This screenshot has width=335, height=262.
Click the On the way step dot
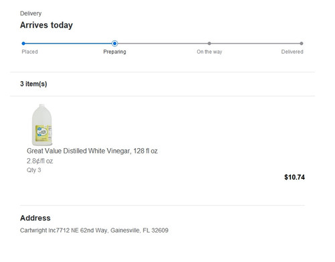tap(209, 44)
